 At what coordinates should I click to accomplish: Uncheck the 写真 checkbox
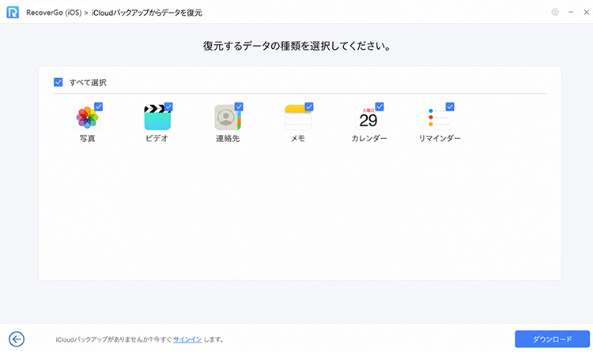pyautogui.click(x=98, y=107)
